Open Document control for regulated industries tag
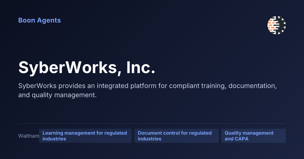 point(176,136)
